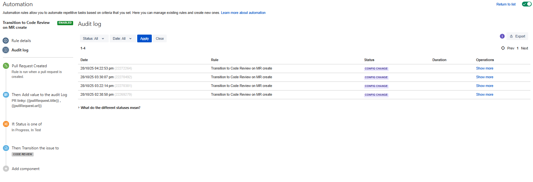This screenshot has width=533, height=182.
Task: Click date 28/10/25 04:22:53 pm
Action: click(97, 68)
